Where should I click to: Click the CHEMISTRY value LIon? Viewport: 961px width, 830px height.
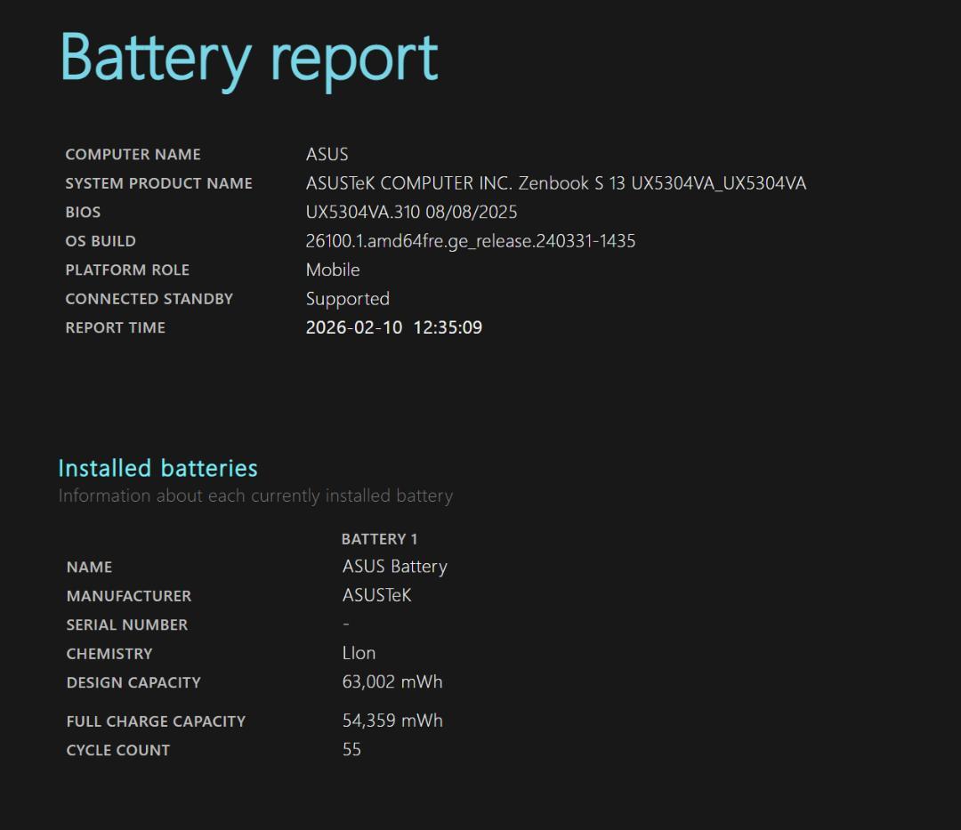tap(358, 653)
